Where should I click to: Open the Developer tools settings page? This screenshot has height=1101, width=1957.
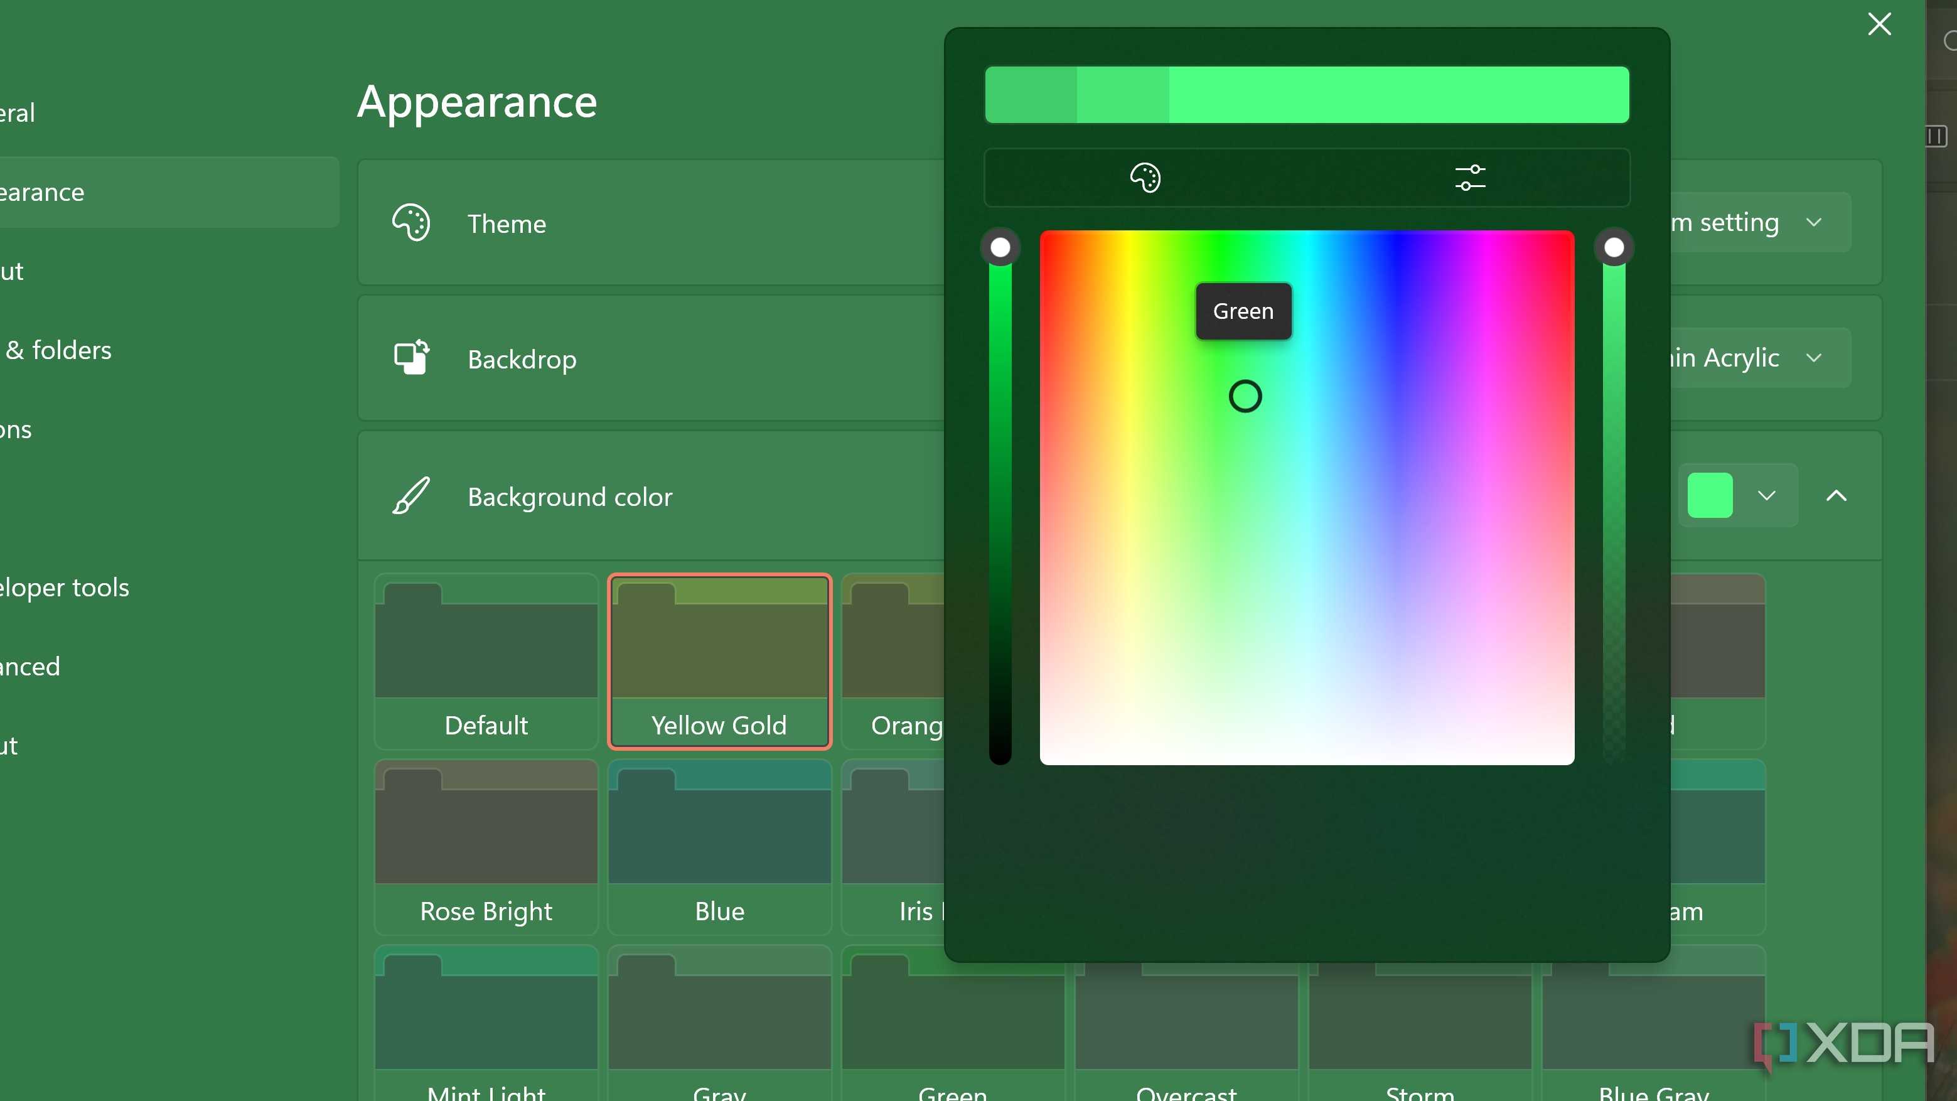coord(169,588)
